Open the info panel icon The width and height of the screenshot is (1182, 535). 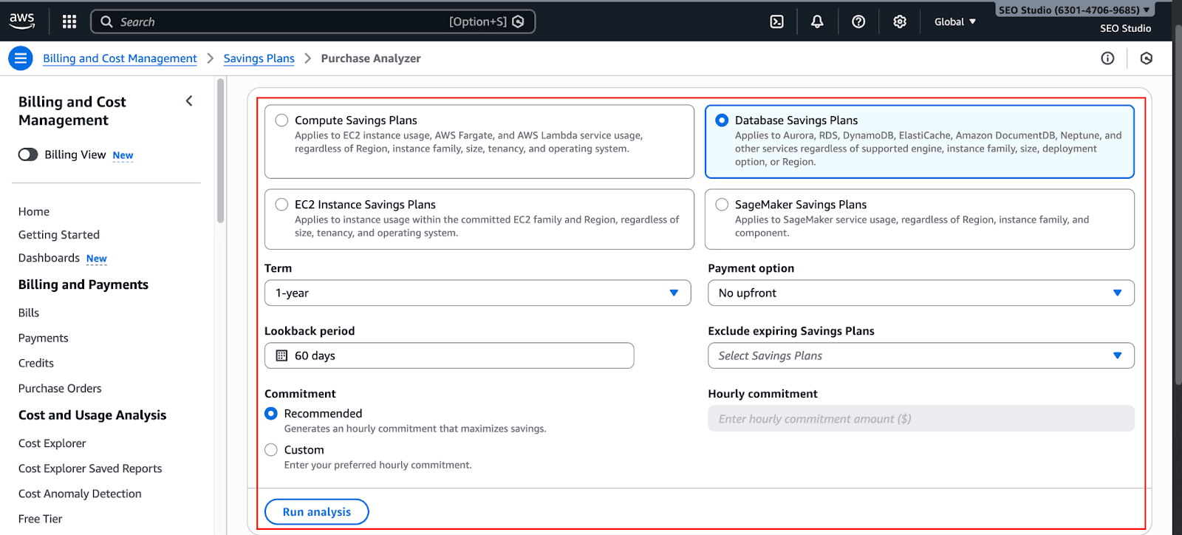[x=1107, y=58]
